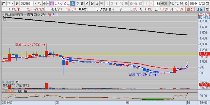This screenshot has height=105, width=210.
Task: Click the purple 증 badge icon
Action: [x=52, y=3]
